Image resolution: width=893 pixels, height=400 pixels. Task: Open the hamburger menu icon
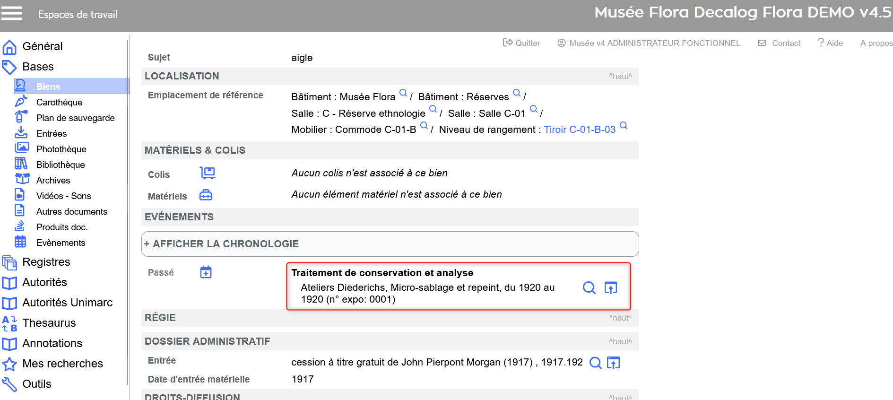11,13
